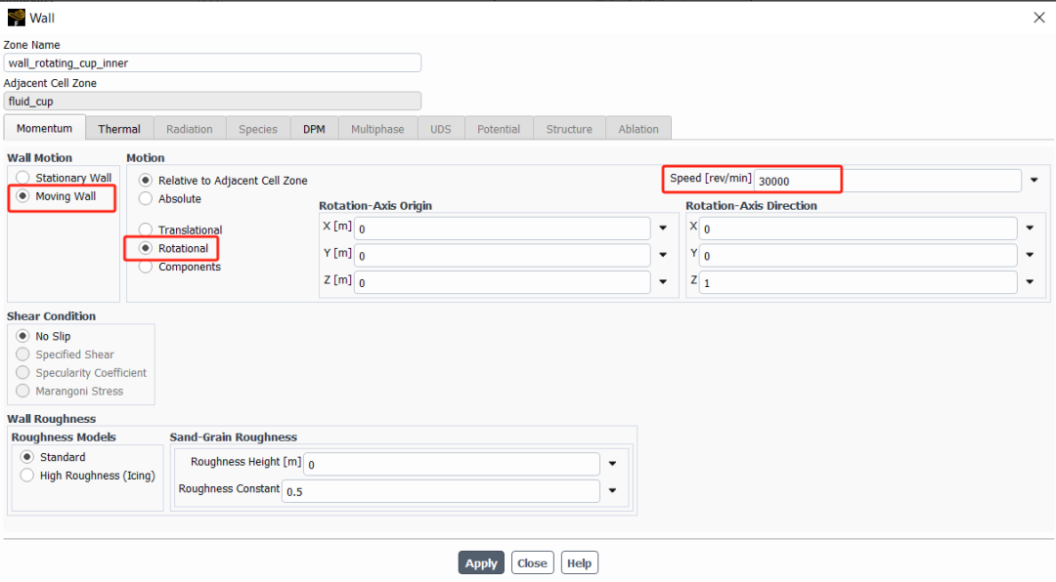This screenshot has width=1056, height=582.
Task: Switch to the Thermal tab
Action: (x=119, y=129)
